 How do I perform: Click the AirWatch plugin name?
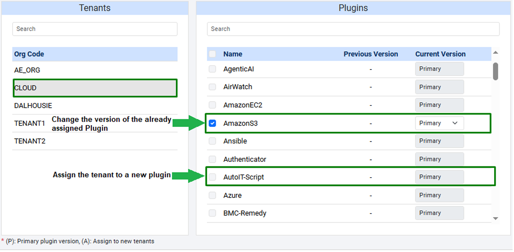[237, 87]
